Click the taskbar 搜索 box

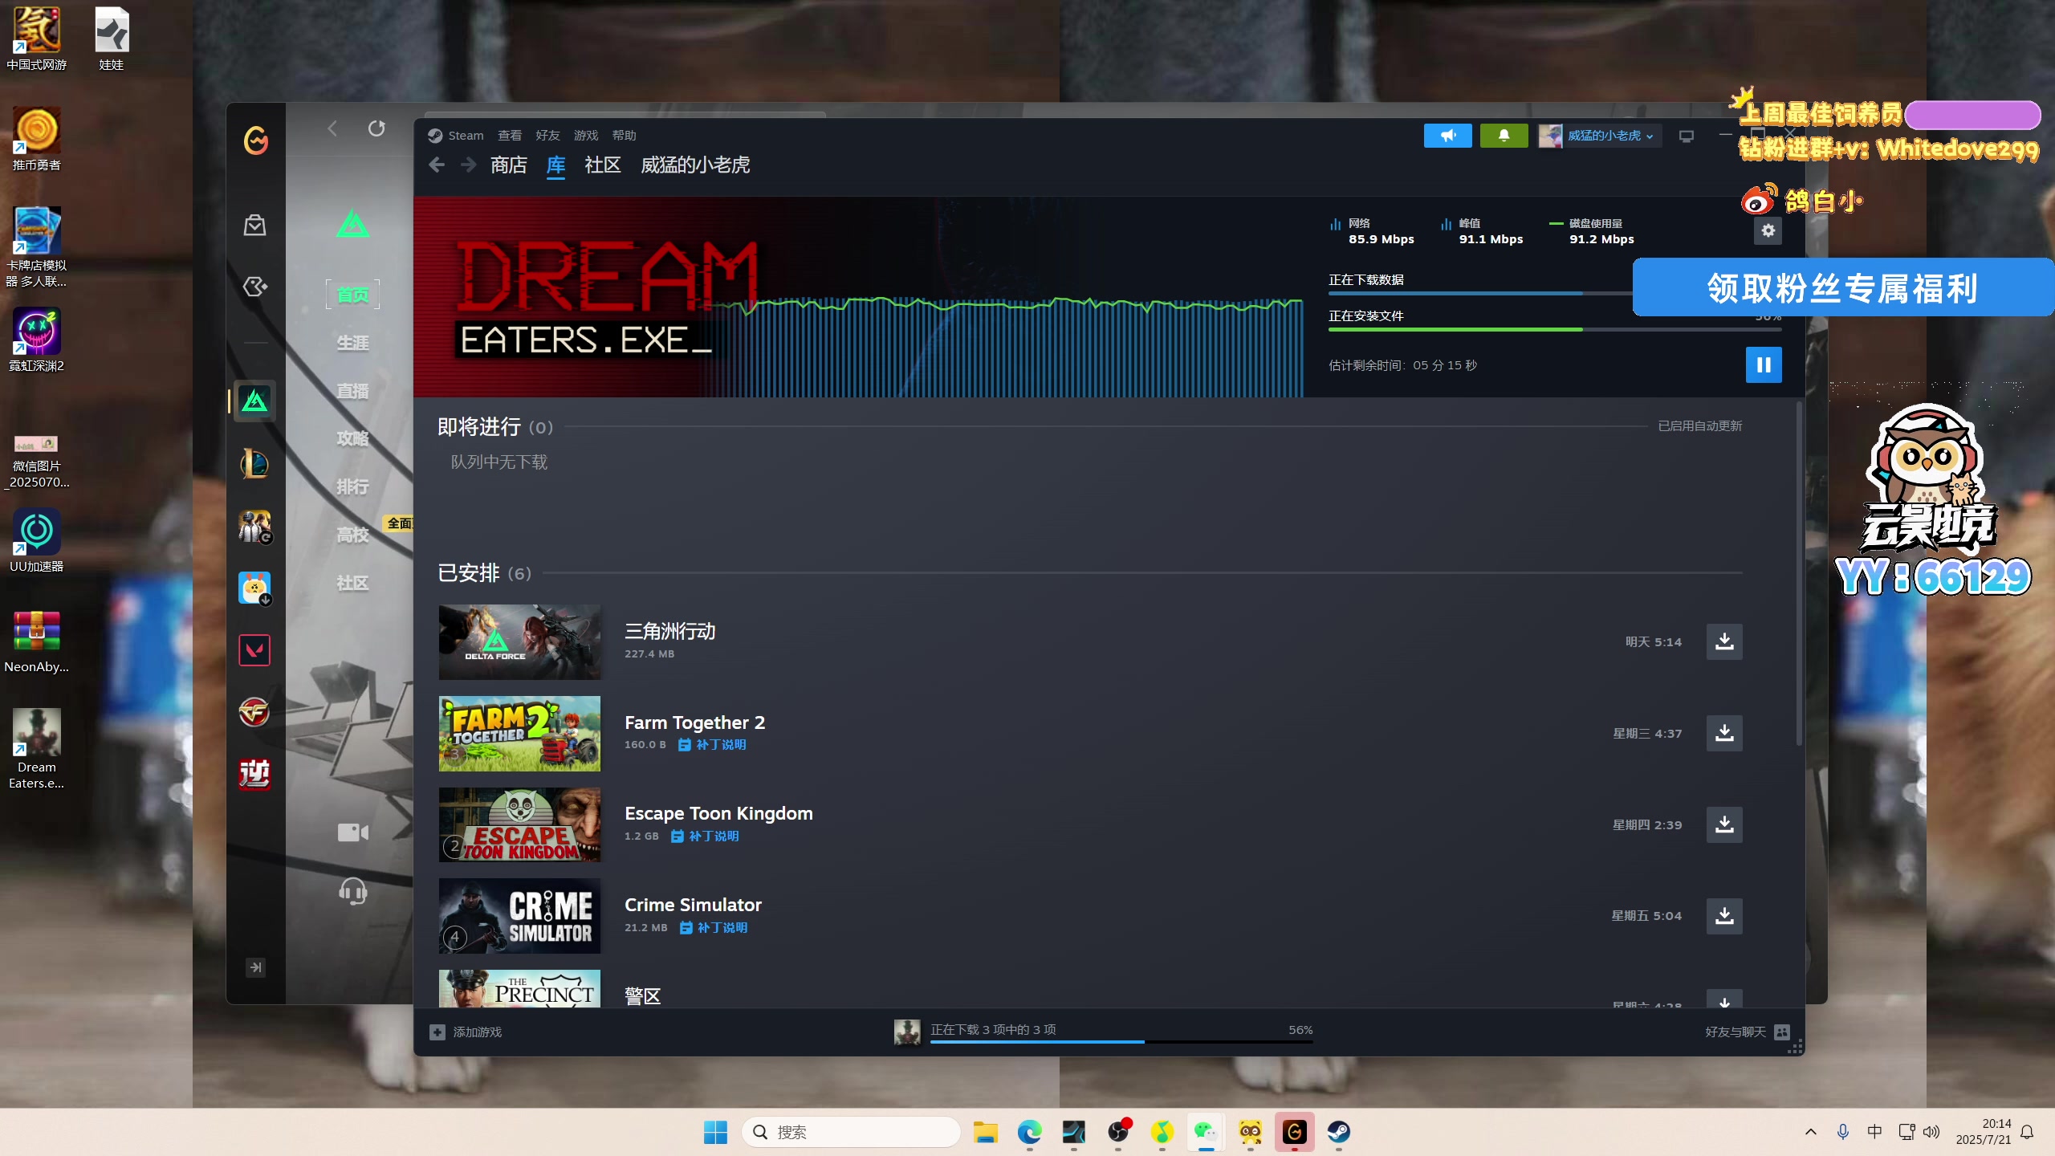click(x=851, y=1133)
